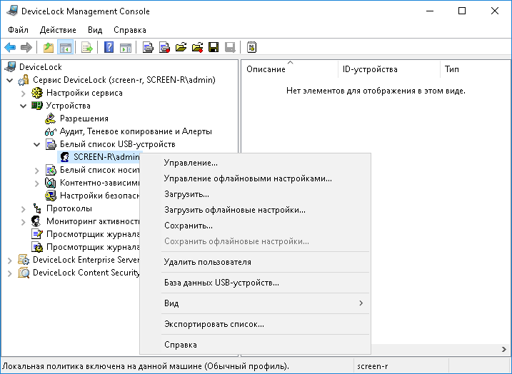Viewport: 512px width, 374px height.
Task: Open the Вид submenu in context menu
Action: pyautogui.click(x=256, y=303)
